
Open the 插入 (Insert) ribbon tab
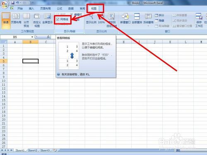click(x=31, y=9)
